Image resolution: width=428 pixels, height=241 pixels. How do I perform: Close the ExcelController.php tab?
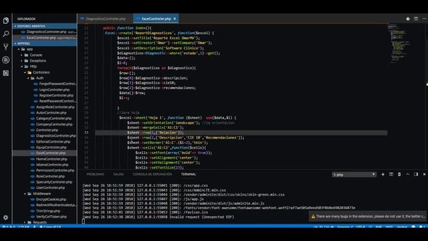click(x=175, y=19)
